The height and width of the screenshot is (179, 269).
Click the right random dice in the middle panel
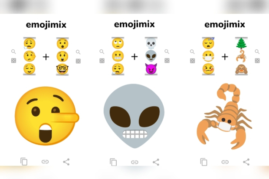pos(167,61)
